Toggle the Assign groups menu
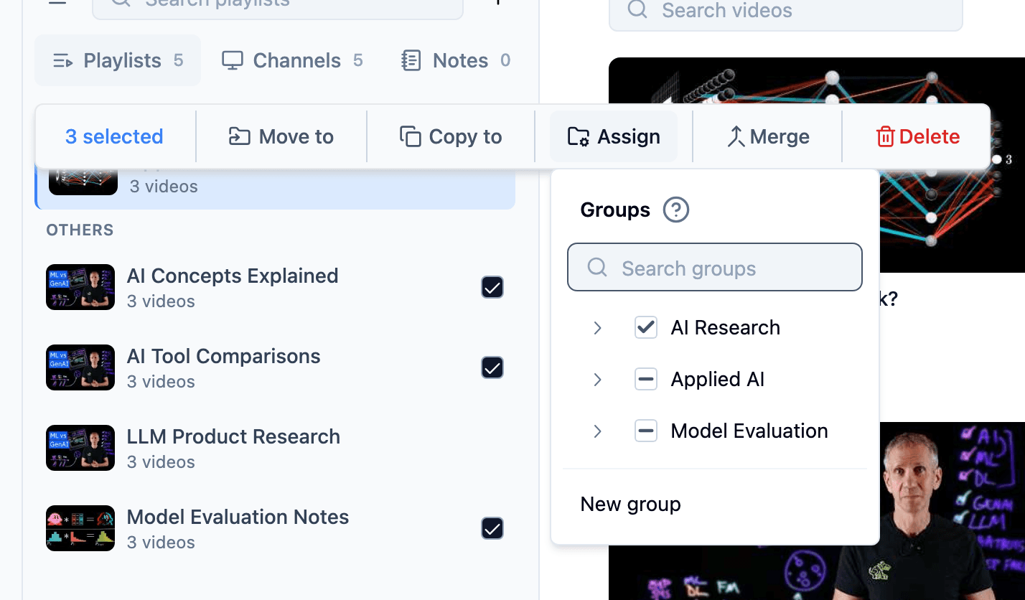1025x600 pixels. coord(614,136)
